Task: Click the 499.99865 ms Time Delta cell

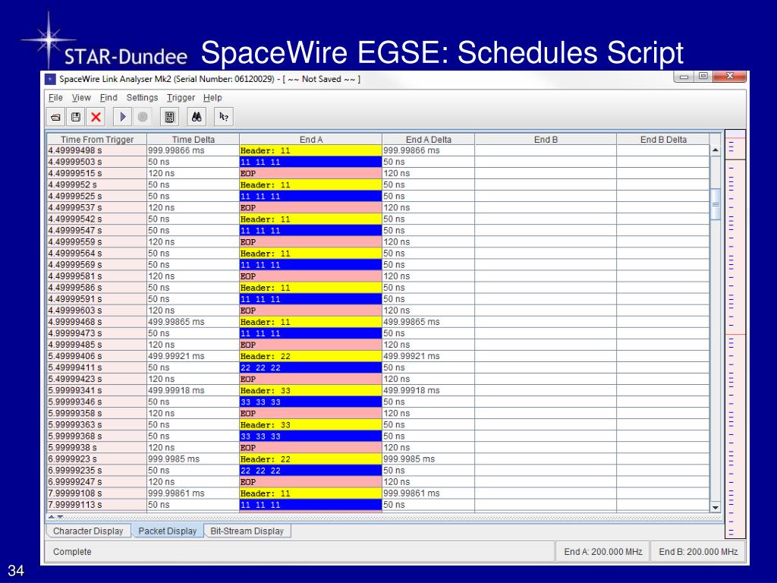Action: point(193,322)
